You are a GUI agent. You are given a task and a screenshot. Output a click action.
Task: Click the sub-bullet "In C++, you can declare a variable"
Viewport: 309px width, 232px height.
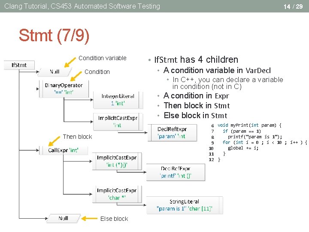228,79
